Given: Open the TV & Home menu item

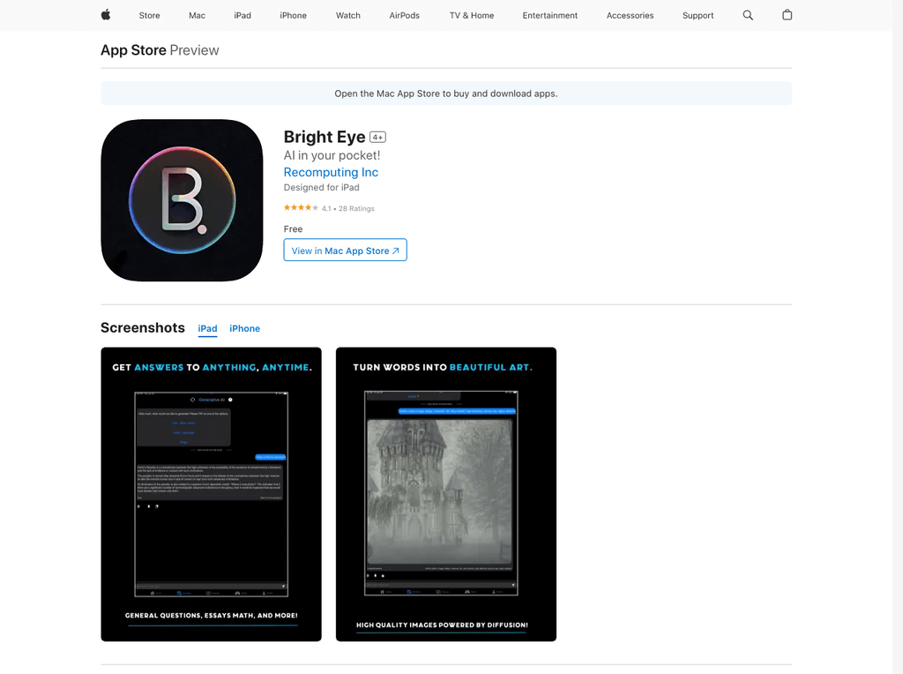Looking at the screenshot, I should 471,15.
